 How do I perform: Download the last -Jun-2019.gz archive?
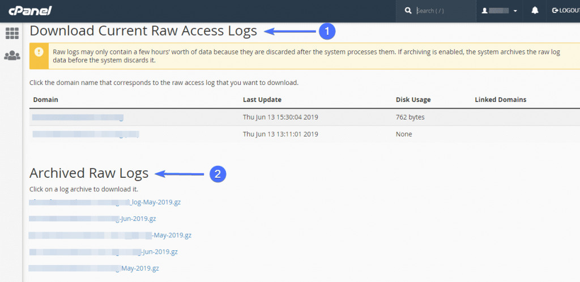[104, 251]
